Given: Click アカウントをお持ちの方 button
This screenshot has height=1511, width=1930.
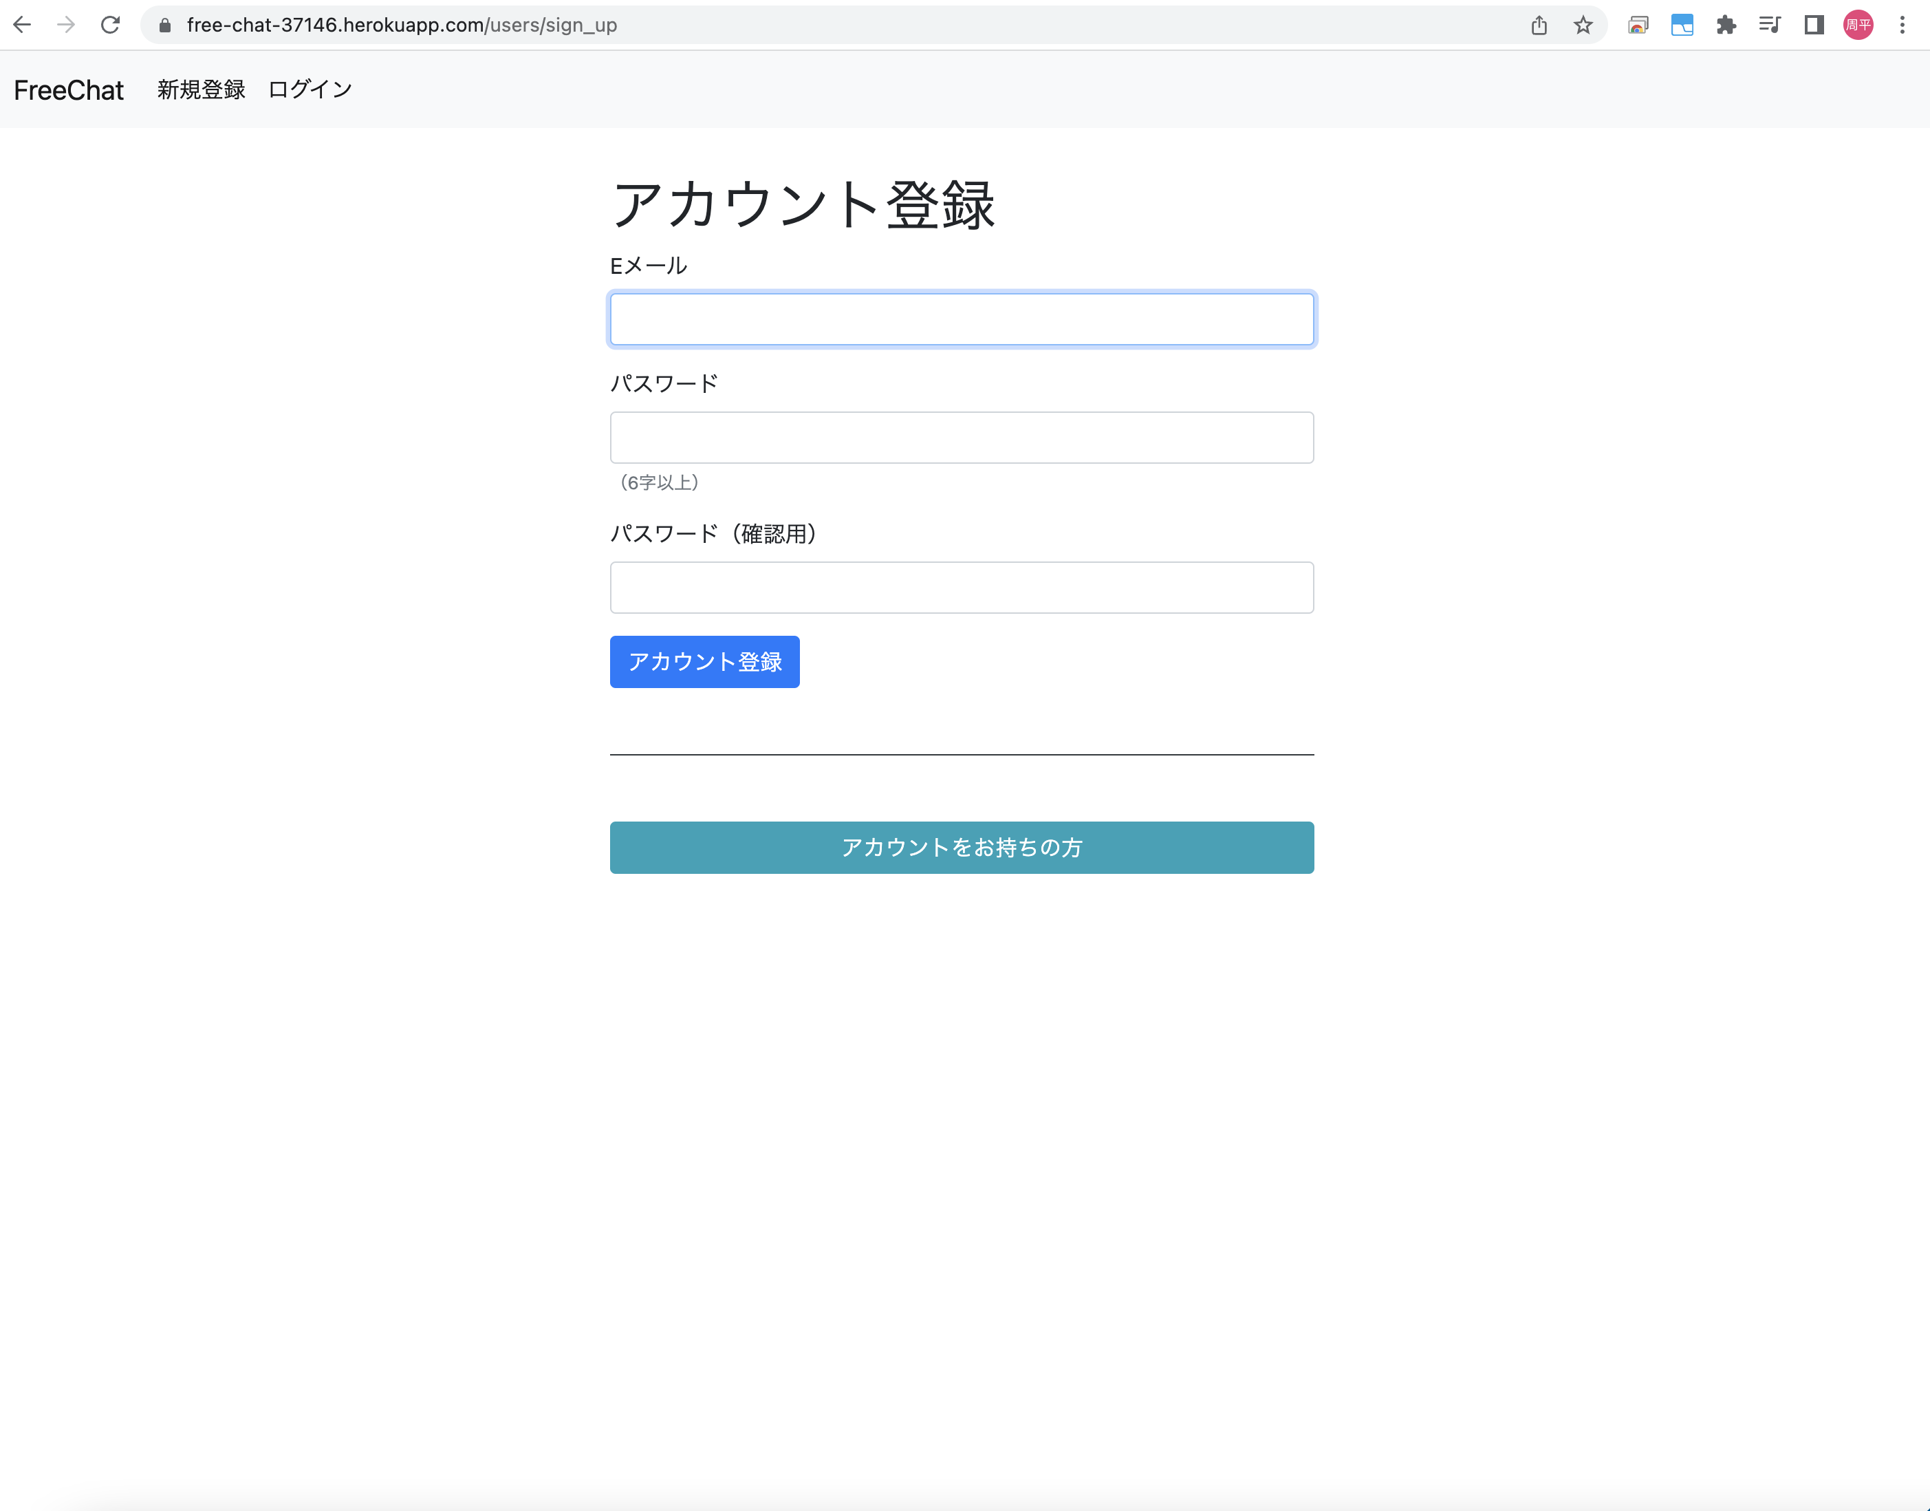Looking at the screenshot, I should [962, 846].
